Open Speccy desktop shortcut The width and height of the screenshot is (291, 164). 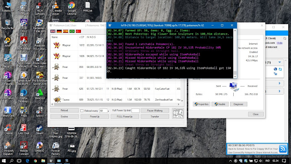click(x=40, y=112)
